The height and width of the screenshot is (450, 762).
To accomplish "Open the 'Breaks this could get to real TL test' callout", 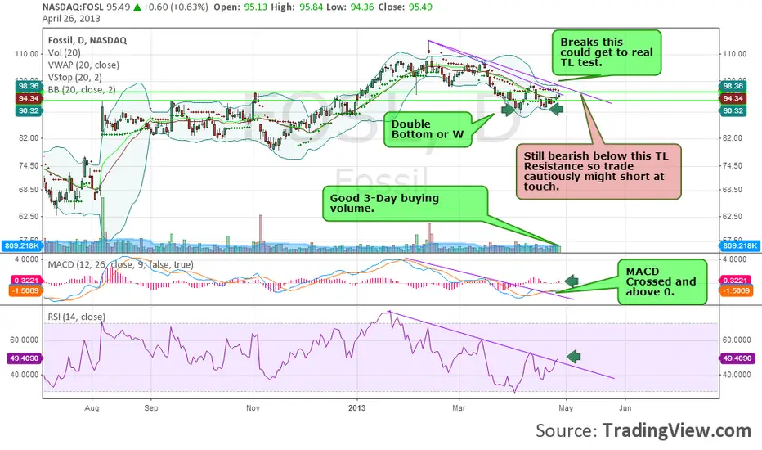I will [607, 52].
